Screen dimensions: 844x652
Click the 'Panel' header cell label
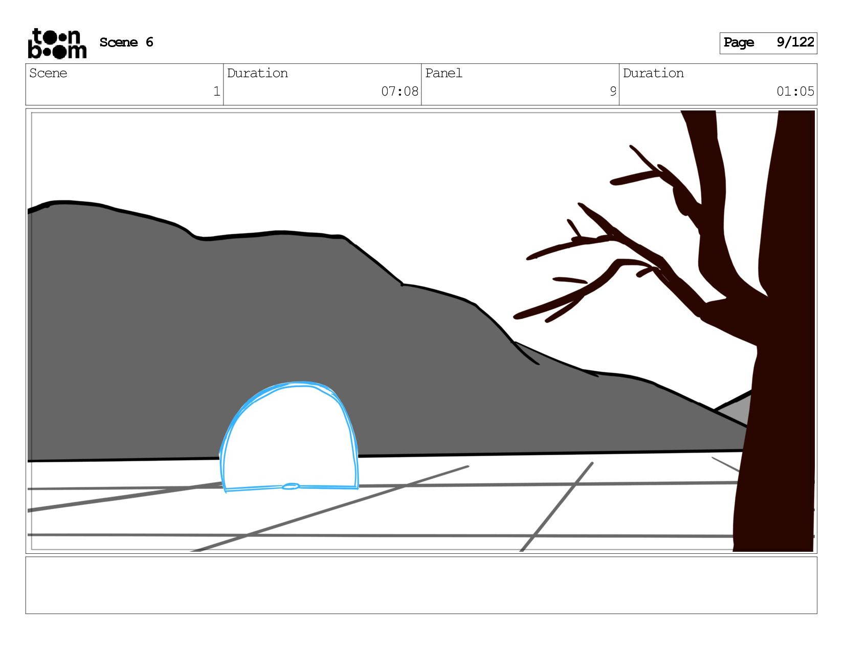coord(443,73)
